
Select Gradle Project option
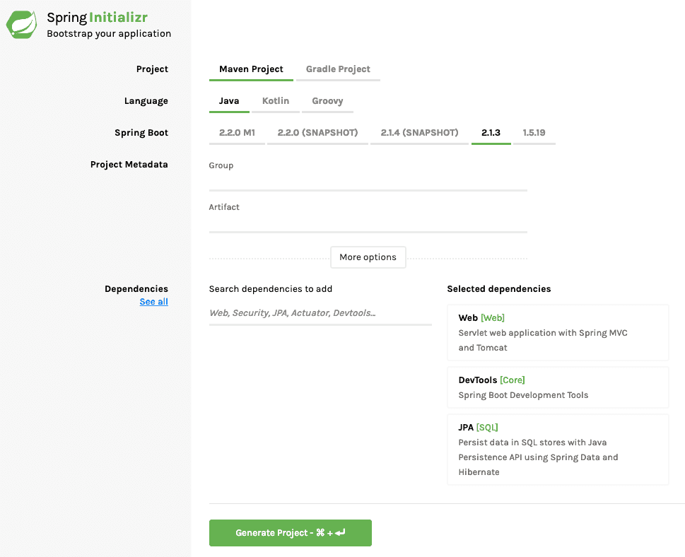pos(338,69)
